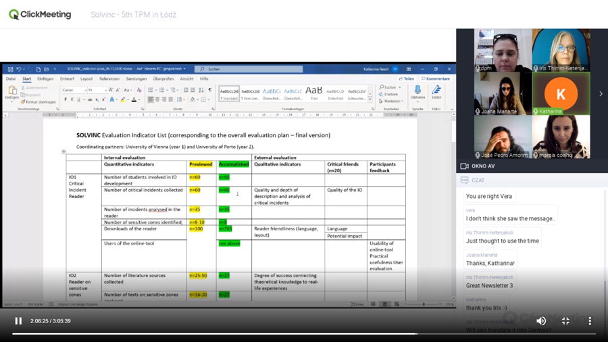Image resolution: width=608 pixels, height=342 pixels.
Task: Switch to the Einfügen ribbon tab
Action: [x=45, y=78]
